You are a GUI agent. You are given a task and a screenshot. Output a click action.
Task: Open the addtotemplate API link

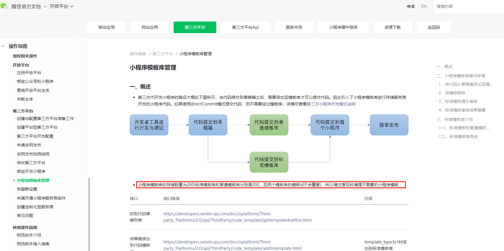pos(233,245)
